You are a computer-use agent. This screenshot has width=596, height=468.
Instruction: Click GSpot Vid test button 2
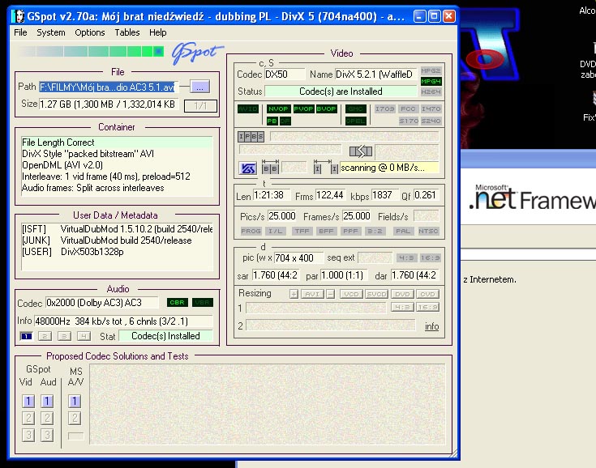pyautogui.click(x=28, y=419)
